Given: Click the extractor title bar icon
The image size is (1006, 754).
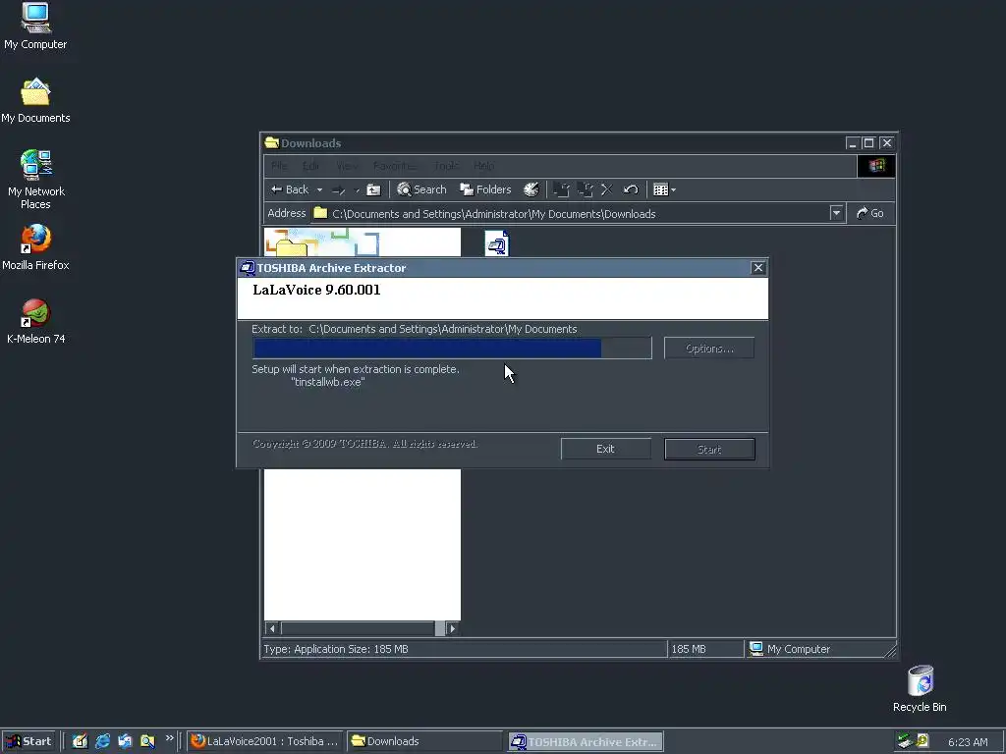Looking at the screenshot, I should [x=248, y=268].
